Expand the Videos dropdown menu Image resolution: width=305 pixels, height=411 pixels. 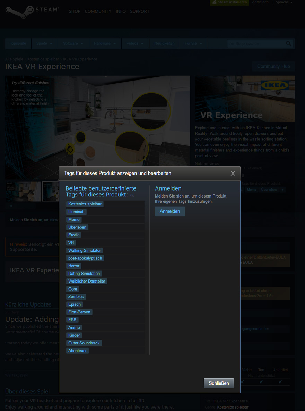pyautogui.click(x=135, y=43)
